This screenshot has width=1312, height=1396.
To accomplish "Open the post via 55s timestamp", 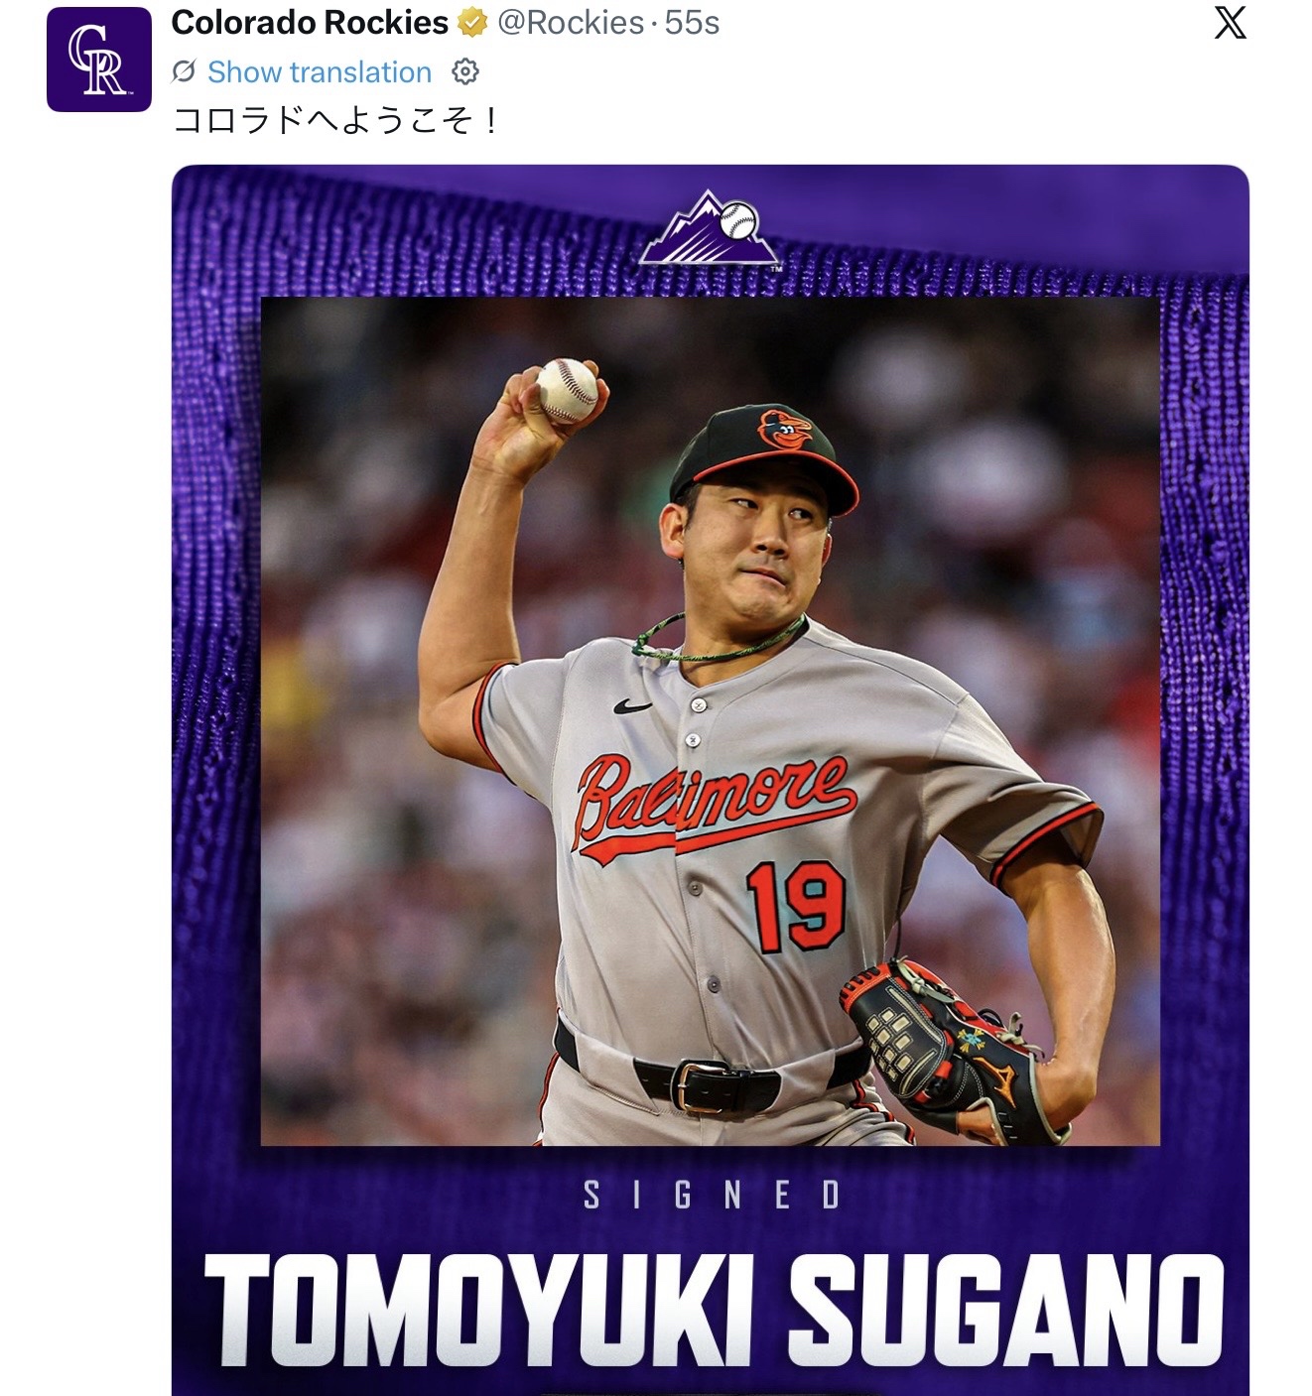I will (692, 23).
